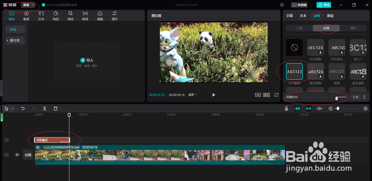Play the video in the player
This screenshot has width=372, height=181.
pos(214,95)
